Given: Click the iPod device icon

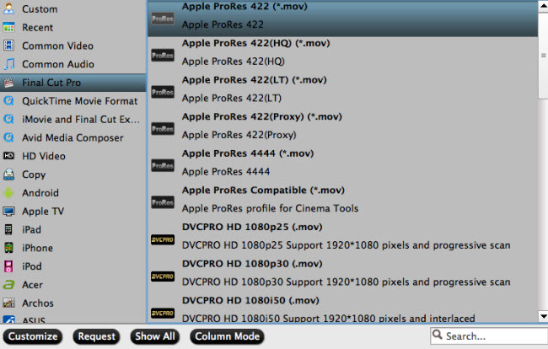Looking at the screenshot, I should click(8, 266).
